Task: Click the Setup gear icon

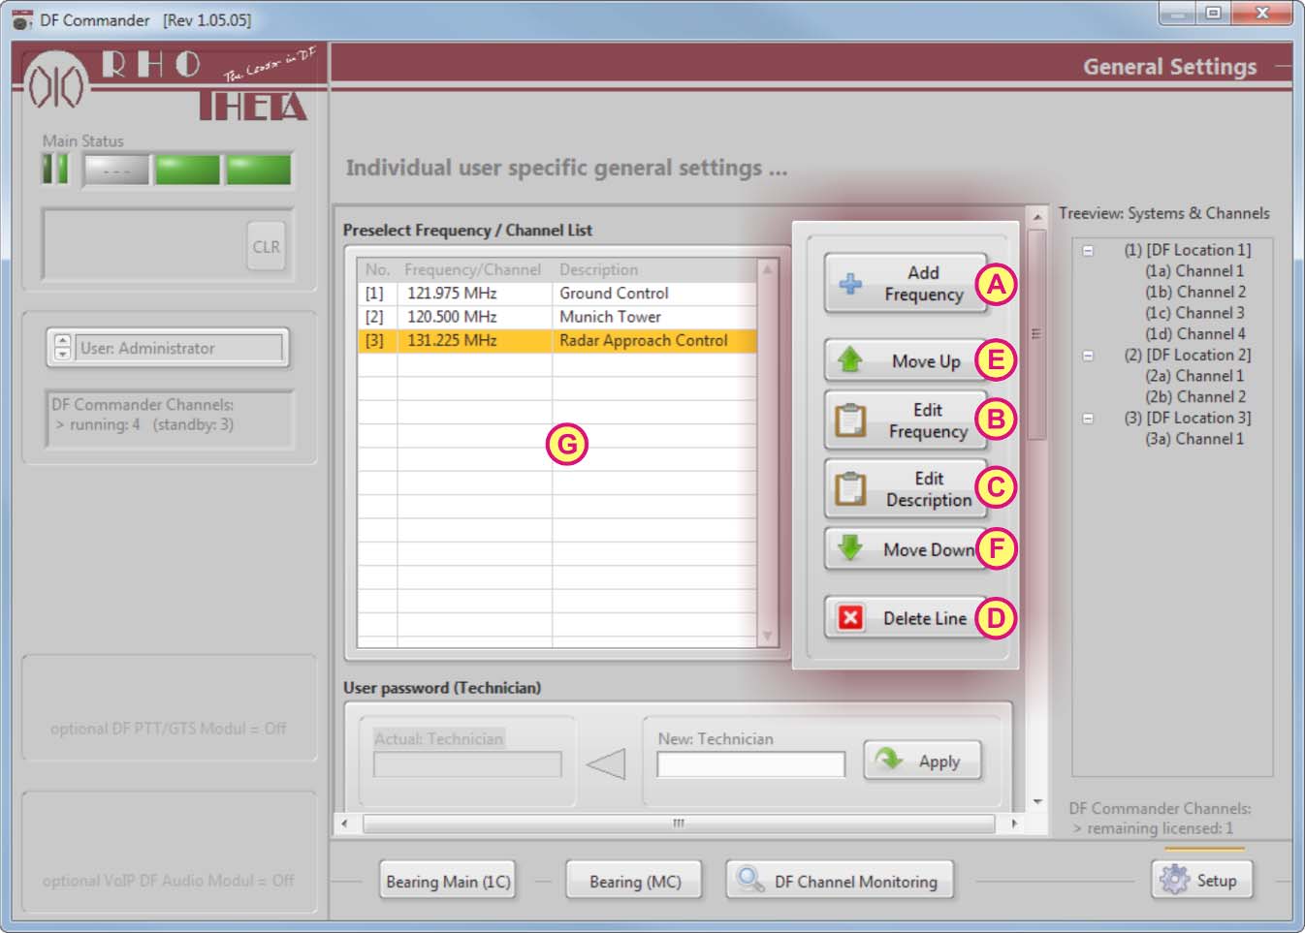Action: [1174, 879]
